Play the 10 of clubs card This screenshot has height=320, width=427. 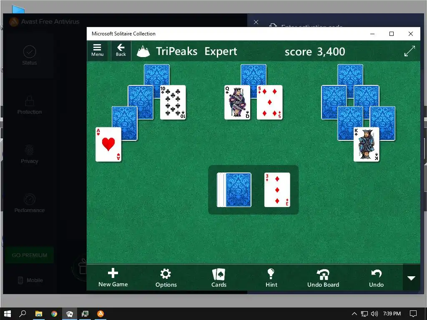pyautogui.click(x=173, y=102)
